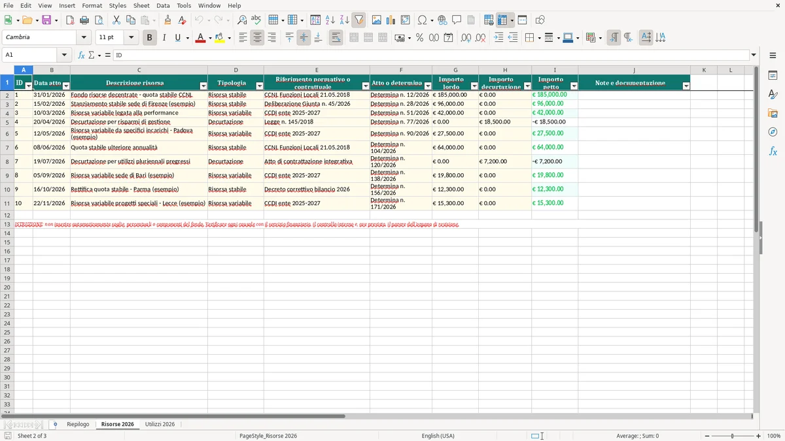Toggle Center Horizontally alignment
Image resolution: width=785 pixels, height=441 pixels.
pos(257,38)
